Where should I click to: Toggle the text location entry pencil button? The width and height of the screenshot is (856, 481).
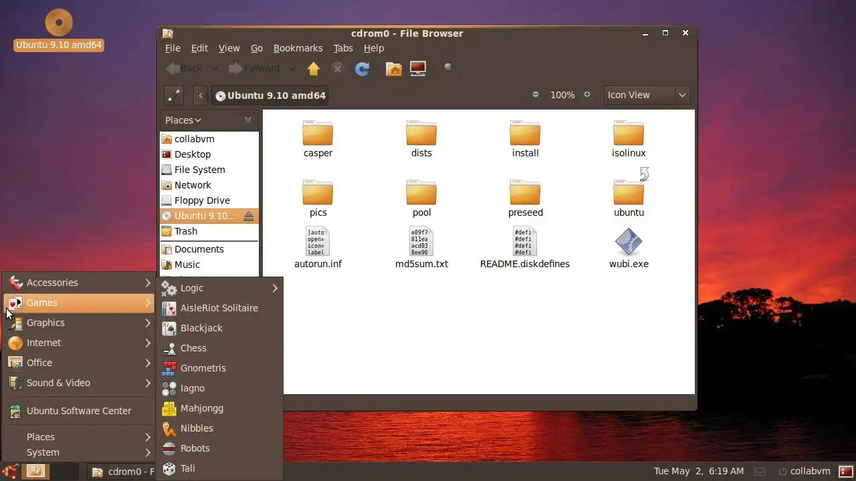click(x=174, y=96)
